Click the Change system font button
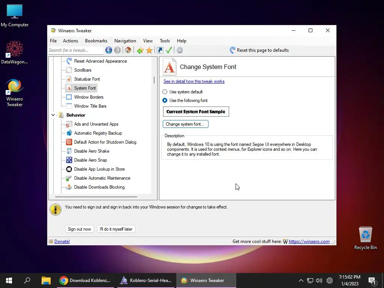The height and width of the screenshot is (288, 384). point(185,124)
